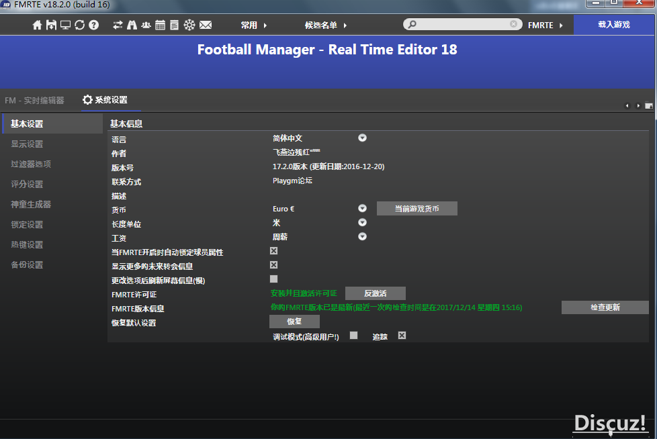Click the Euro € currency value
This screenshot has height=439, width=657.
coord(283,208)
